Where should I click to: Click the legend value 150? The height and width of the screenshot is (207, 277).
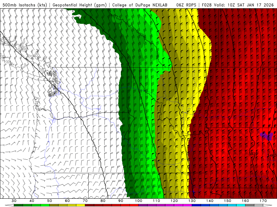(227, 201)
